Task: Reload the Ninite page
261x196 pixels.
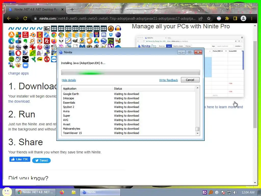Action: [x=25, y=18]
